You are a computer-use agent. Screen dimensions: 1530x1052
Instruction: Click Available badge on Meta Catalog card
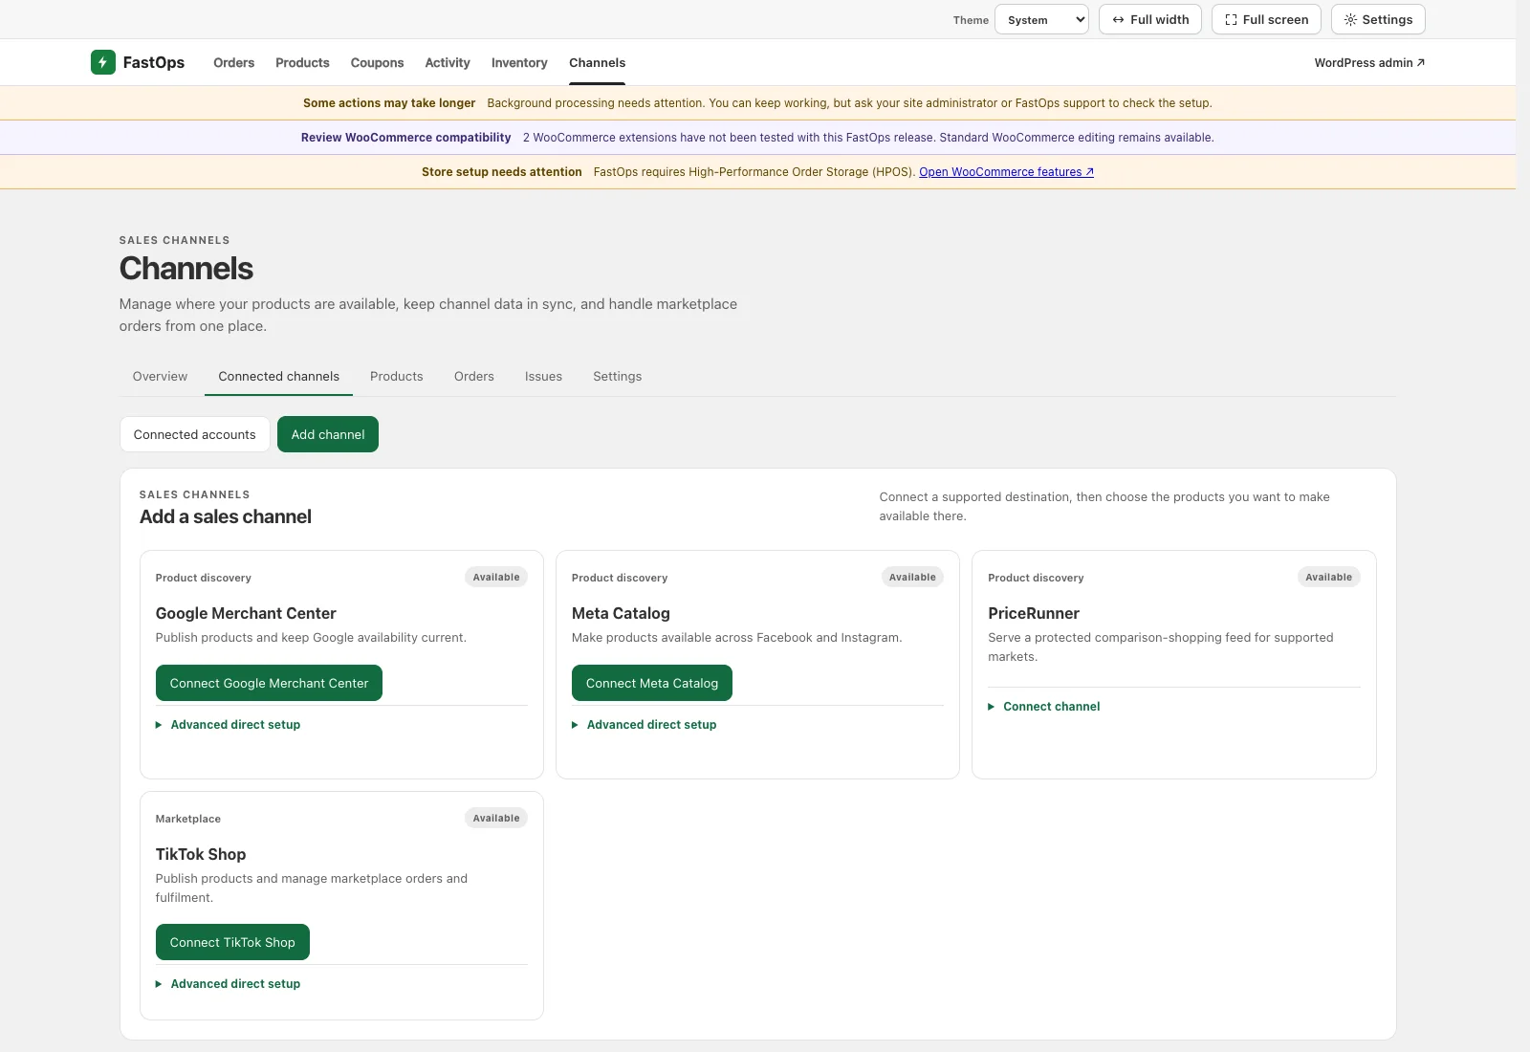[x=912, y=577]
